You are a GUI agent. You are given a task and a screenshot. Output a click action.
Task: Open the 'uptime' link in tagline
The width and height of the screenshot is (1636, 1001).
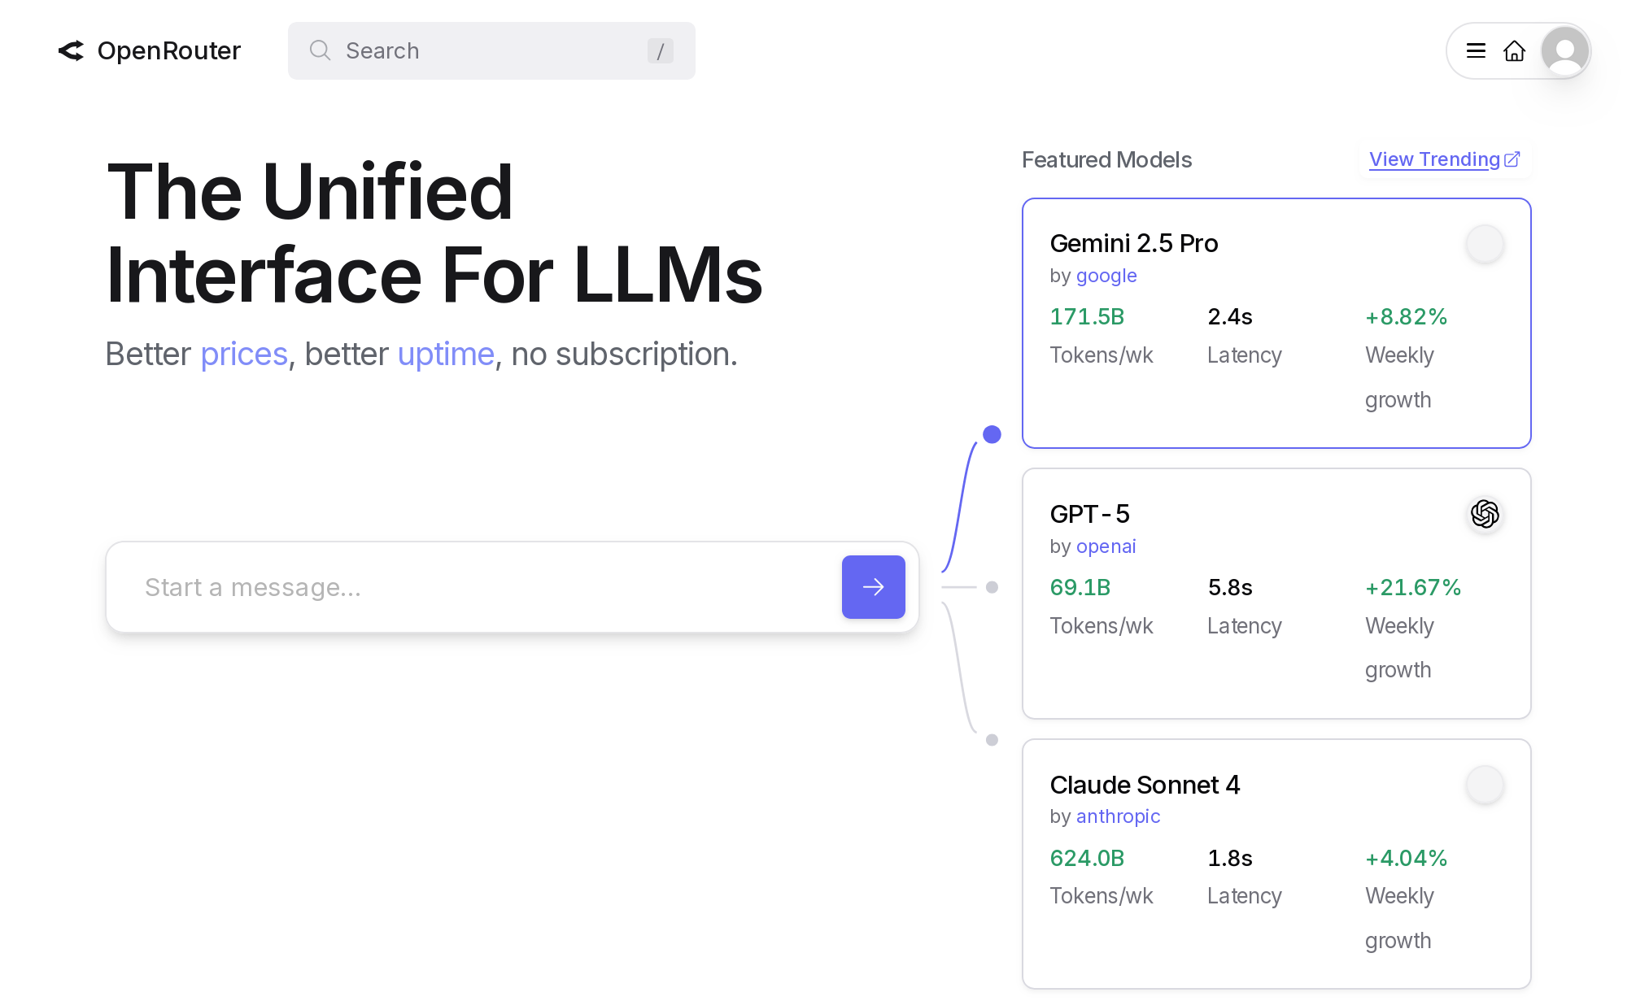pyautogui.click(x=446, y=355)
